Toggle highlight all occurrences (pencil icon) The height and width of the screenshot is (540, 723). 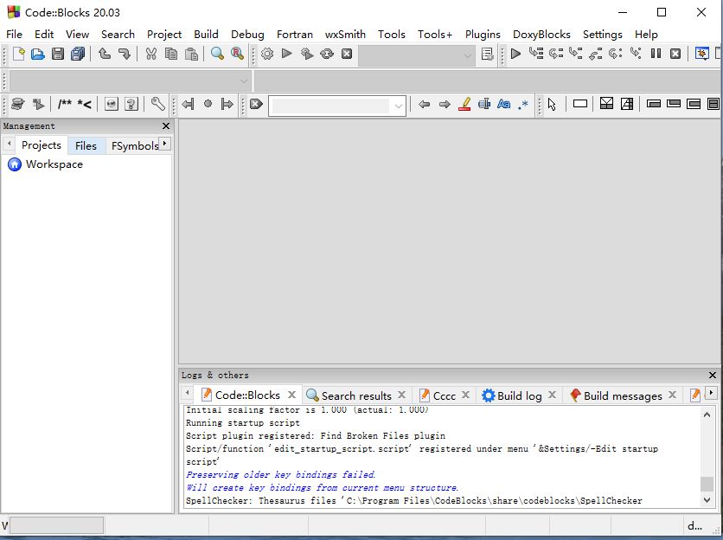464,104
